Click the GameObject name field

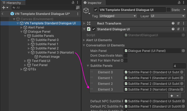pyautogui.click(x=132, y=10)
